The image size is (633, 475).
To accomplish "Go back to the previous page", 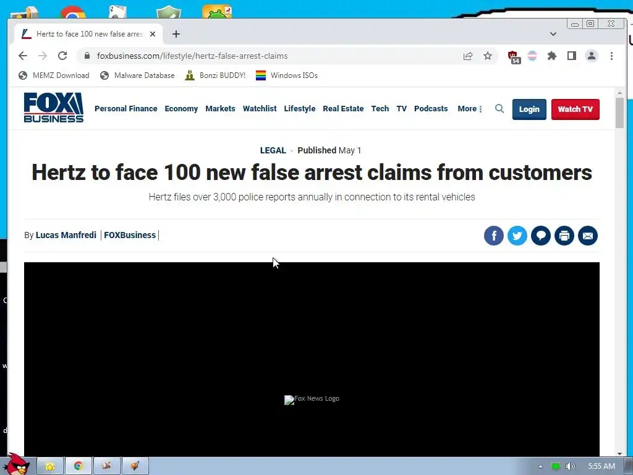I will pos(23,56).
